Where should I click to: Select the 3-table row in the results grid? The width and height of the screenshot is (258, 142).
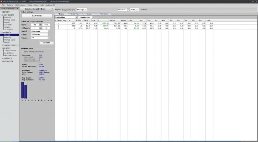(134, 28)
